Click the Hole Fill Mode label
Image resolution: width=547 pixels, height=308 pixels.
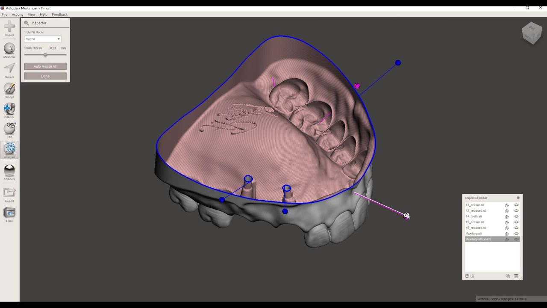(34, 33)
